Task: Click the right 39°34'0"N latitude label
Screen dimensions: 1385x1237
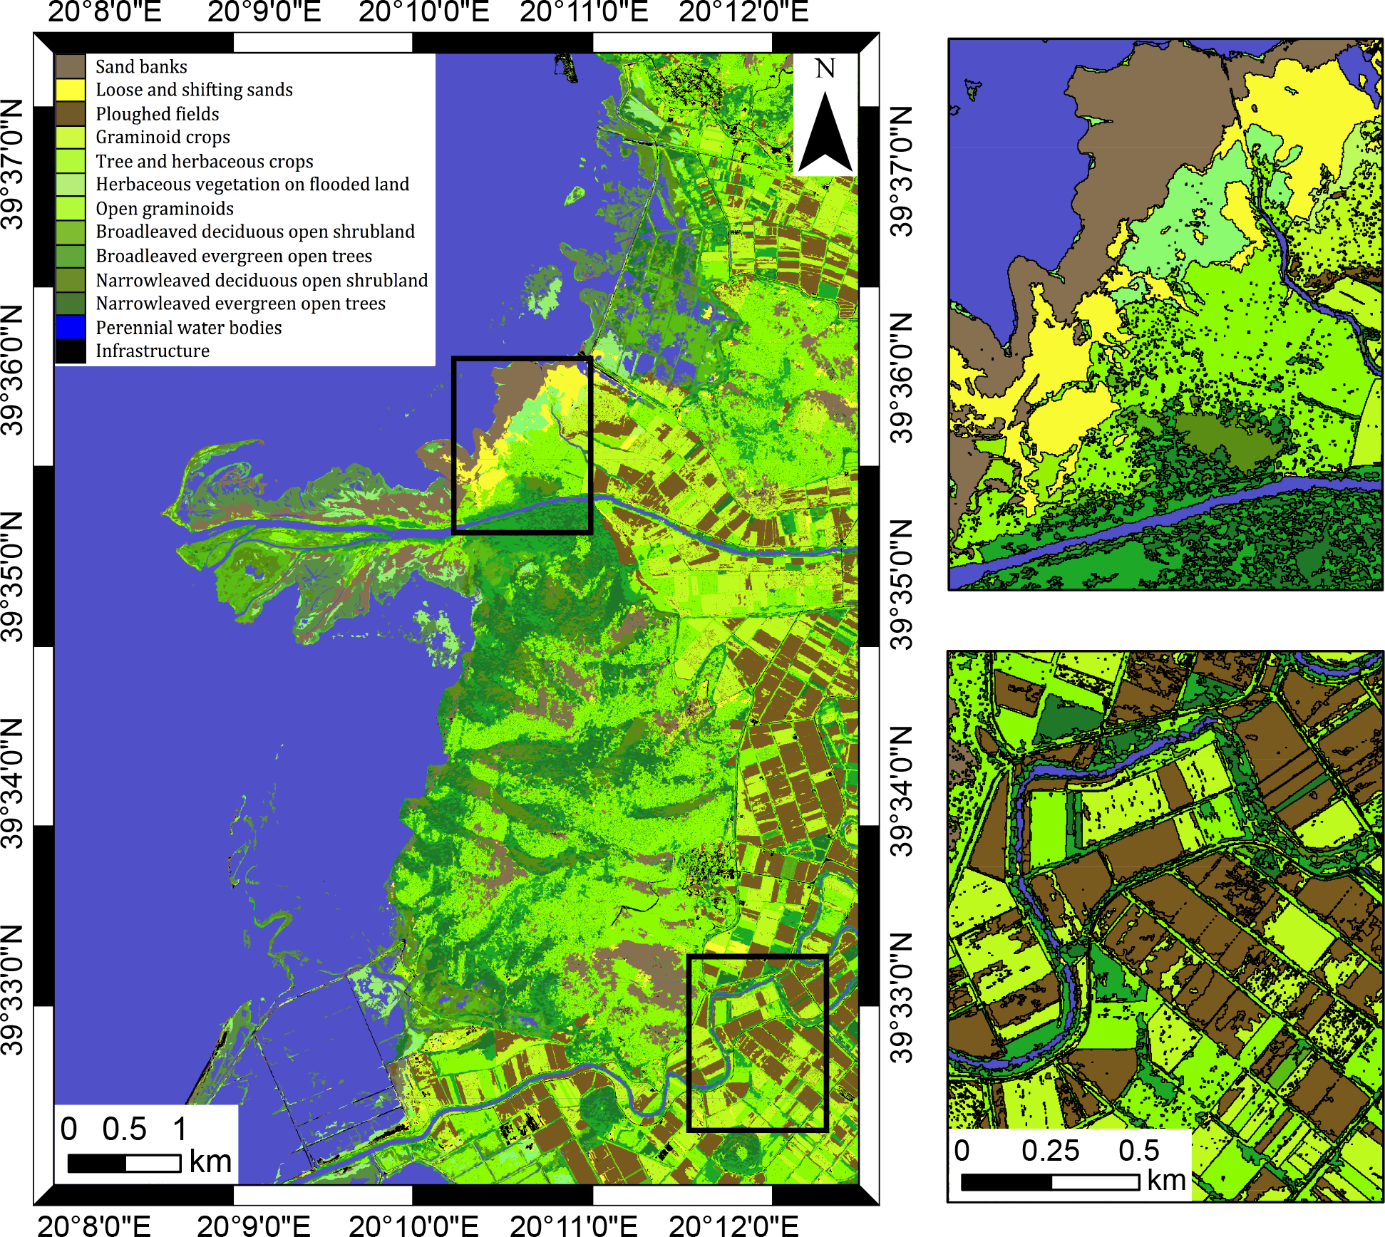Action: click(x=902, y=791)
